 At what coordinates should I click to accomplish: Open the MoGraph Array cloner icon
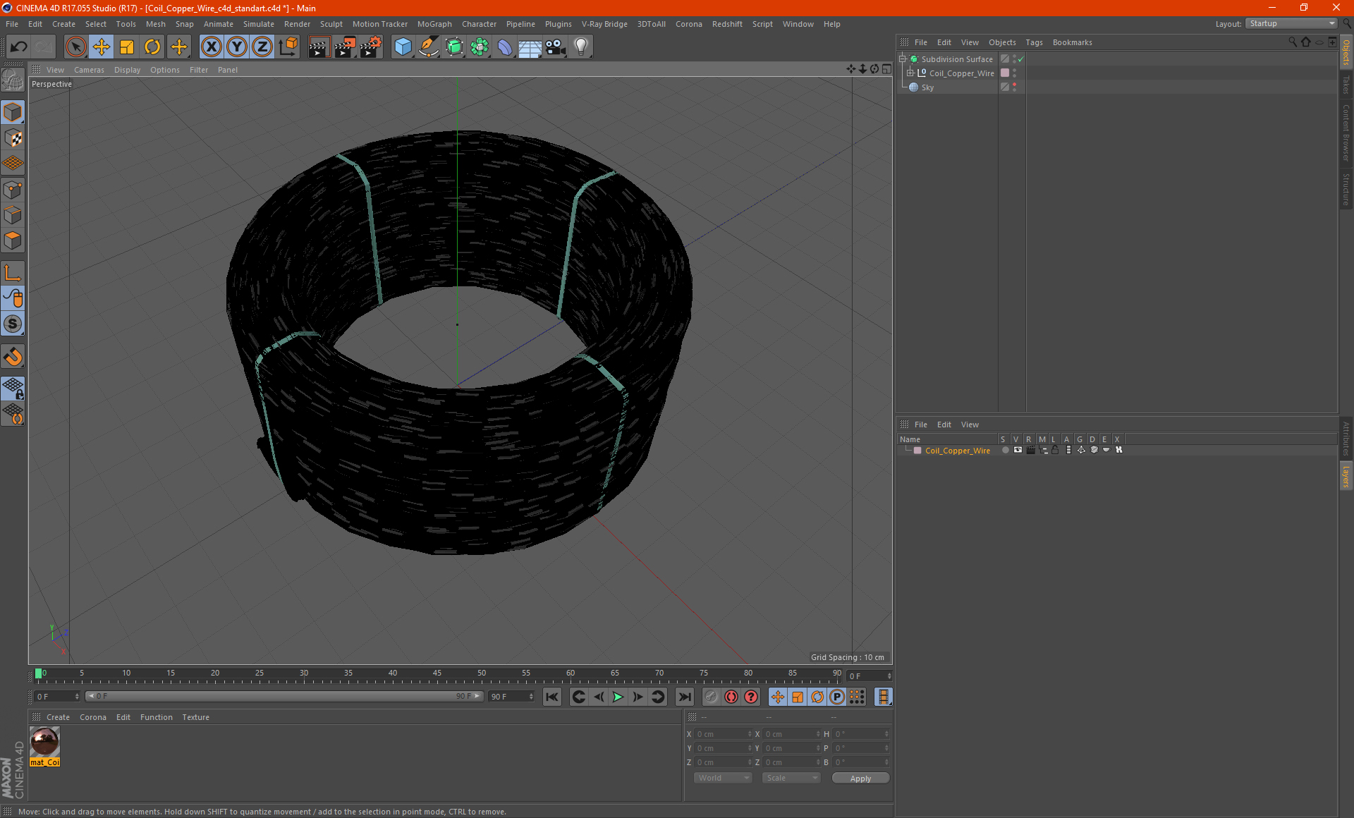tap(480, 47)
